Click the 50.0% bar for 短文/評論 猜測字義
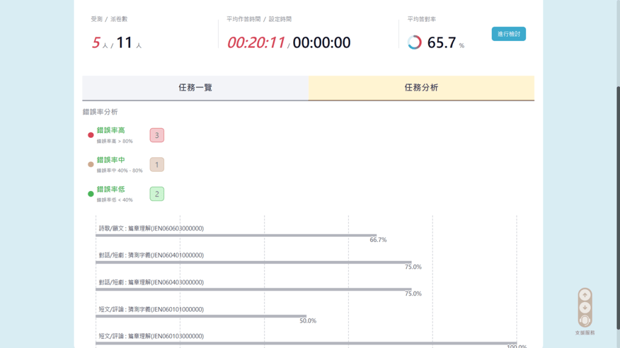The image size is (620, 348). click(201, 316)
